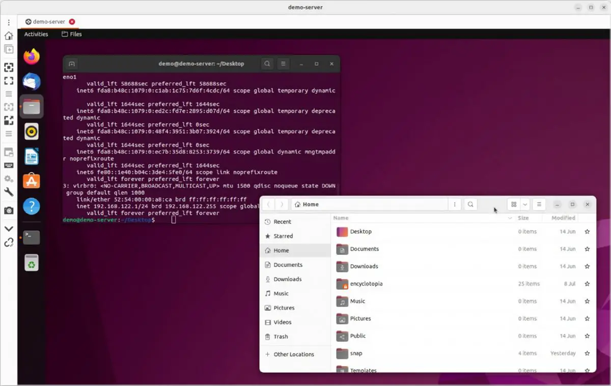Star the encyclotopia folder

(x=587, y=284)
